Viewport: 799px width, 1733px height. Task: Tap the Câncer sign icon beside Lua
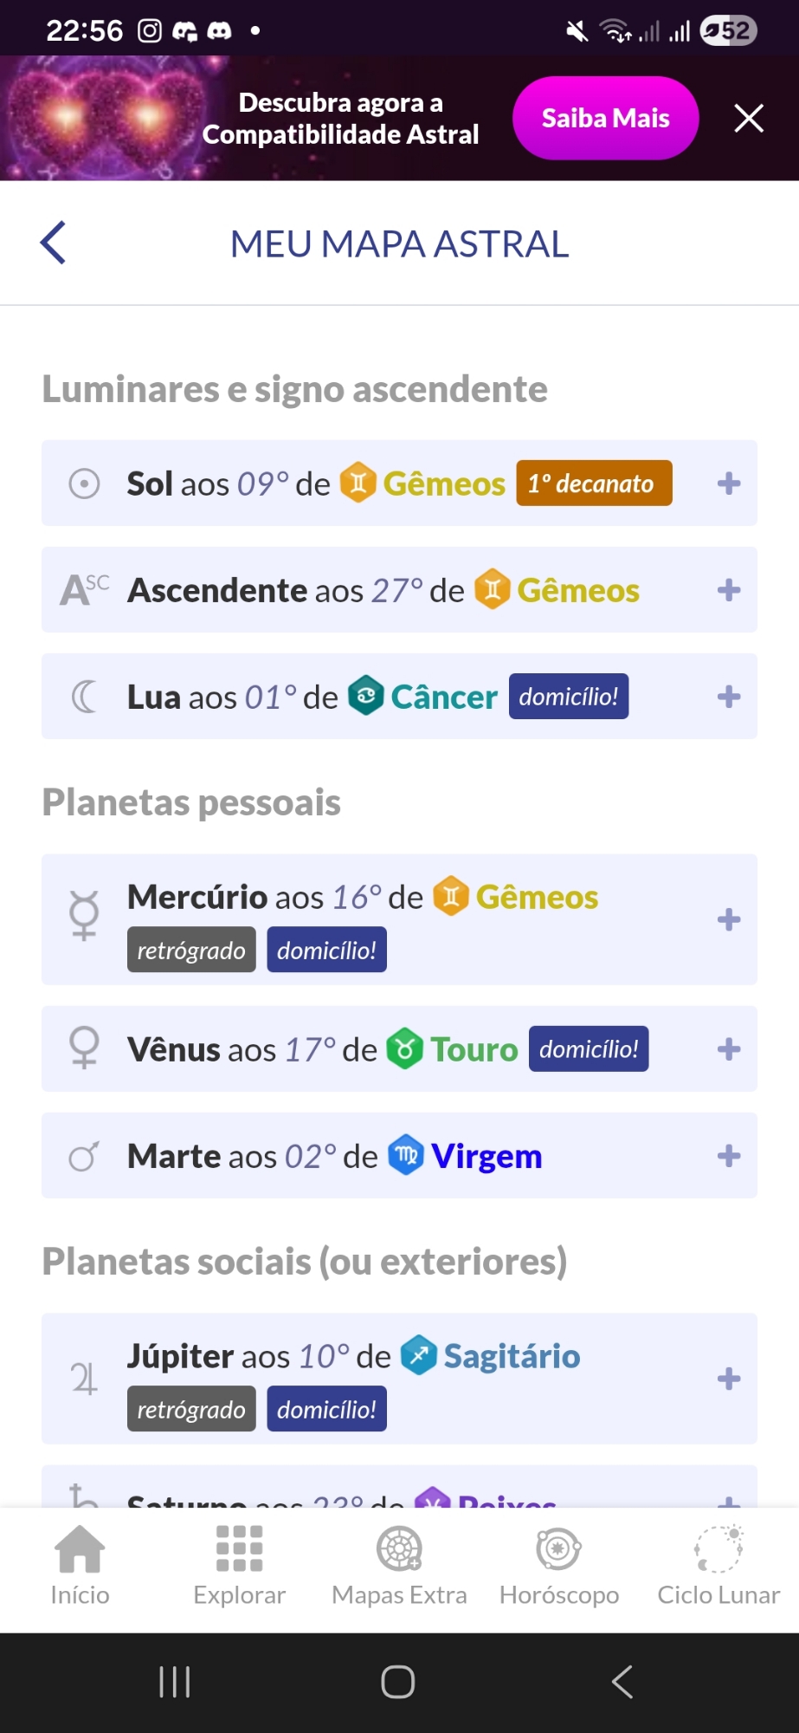coord(366,696)
